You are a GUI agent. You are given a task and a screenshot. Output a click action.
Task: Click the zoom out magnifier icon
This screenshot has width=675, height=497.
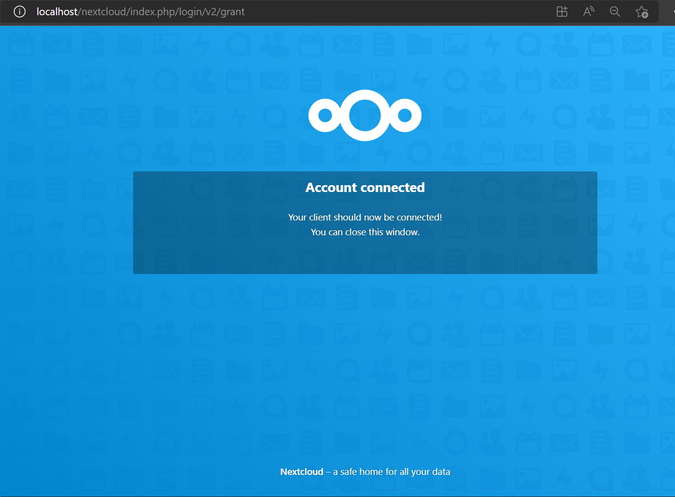click(615, 11)
